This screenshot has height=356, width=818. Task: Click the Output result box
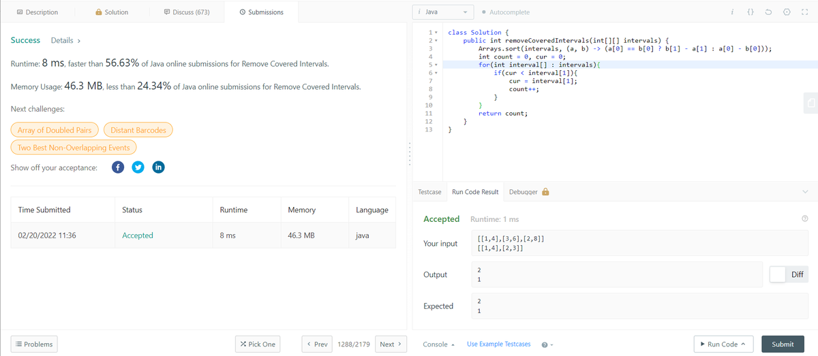[x=618, y=274]
